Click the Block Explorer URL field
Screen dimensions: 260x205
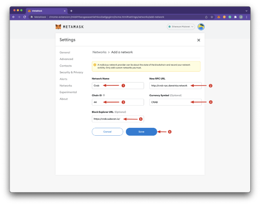click(118, 119)
